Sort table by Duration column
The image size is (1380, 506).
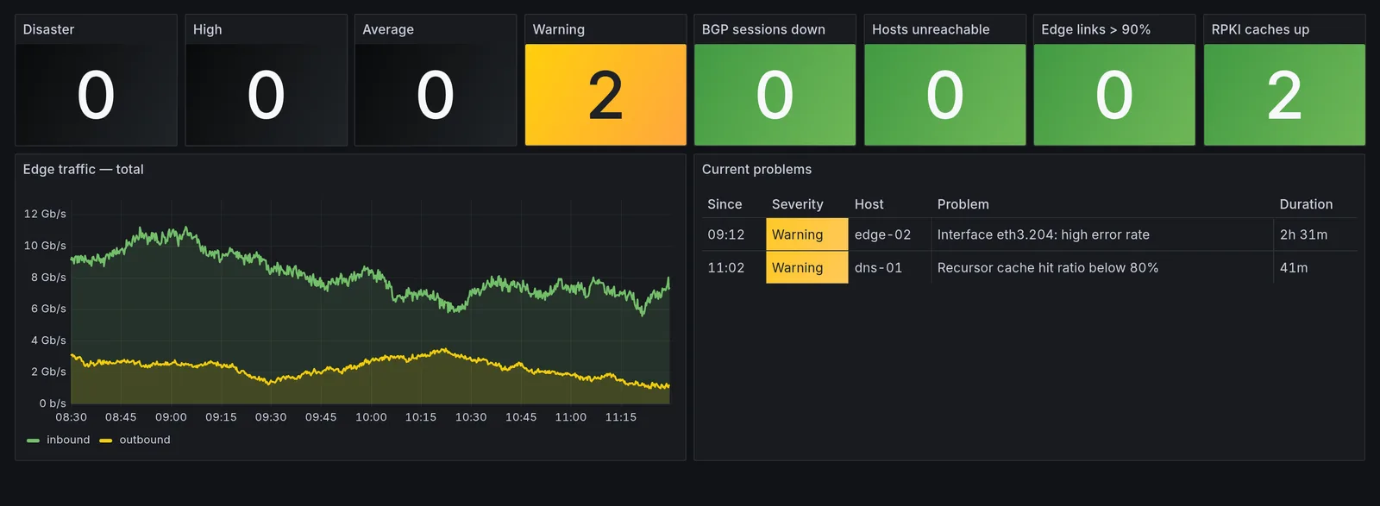1306,204
